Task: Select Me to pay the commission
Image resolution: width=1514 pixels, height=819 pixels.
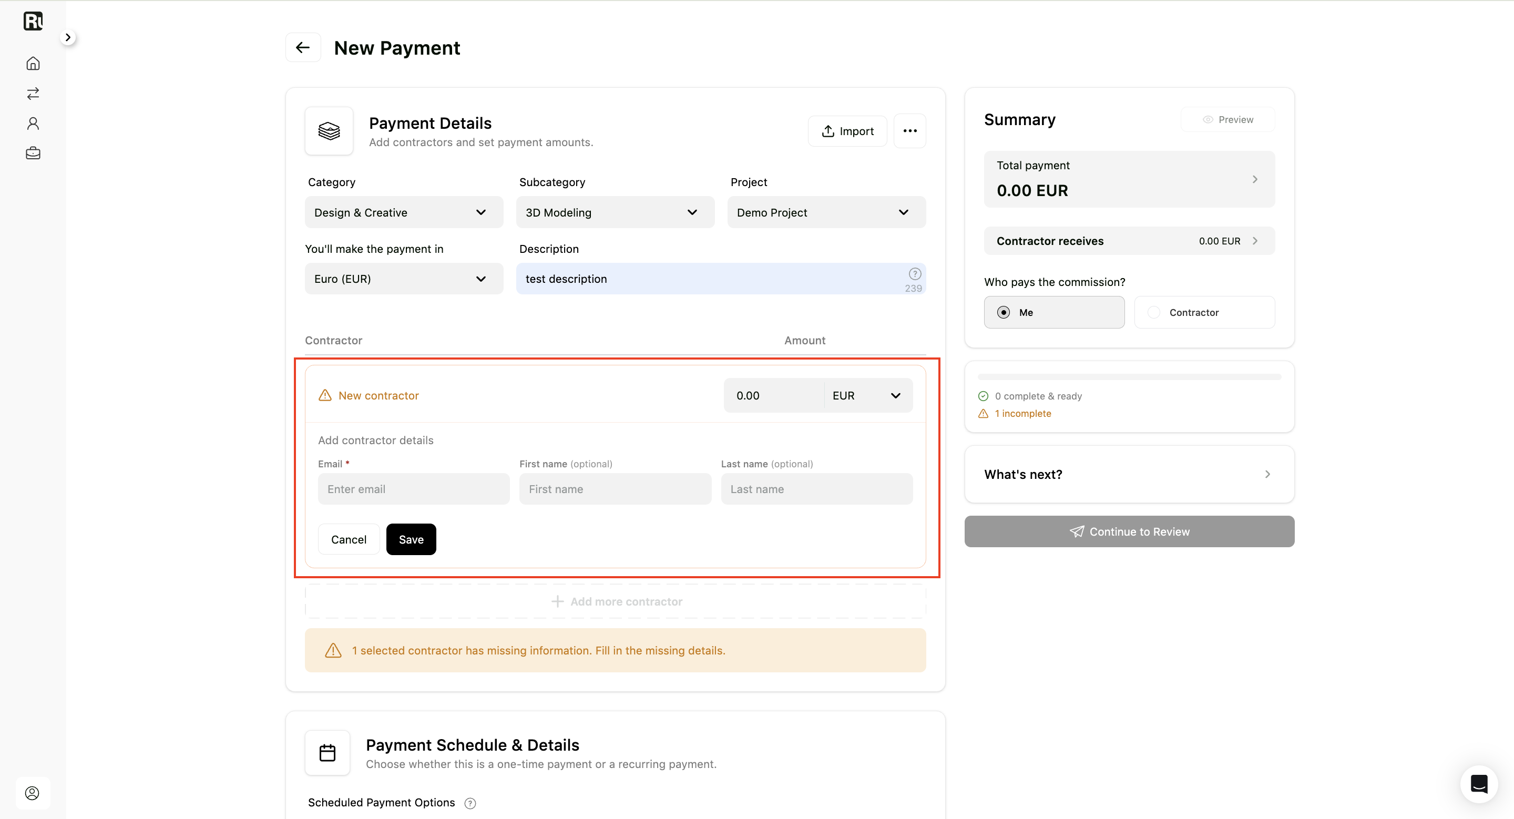Action: 1054,313
